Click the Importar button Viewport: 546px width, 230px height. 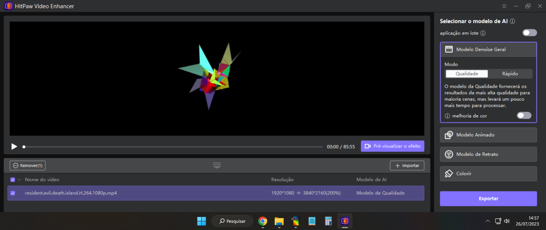(407, 166)
